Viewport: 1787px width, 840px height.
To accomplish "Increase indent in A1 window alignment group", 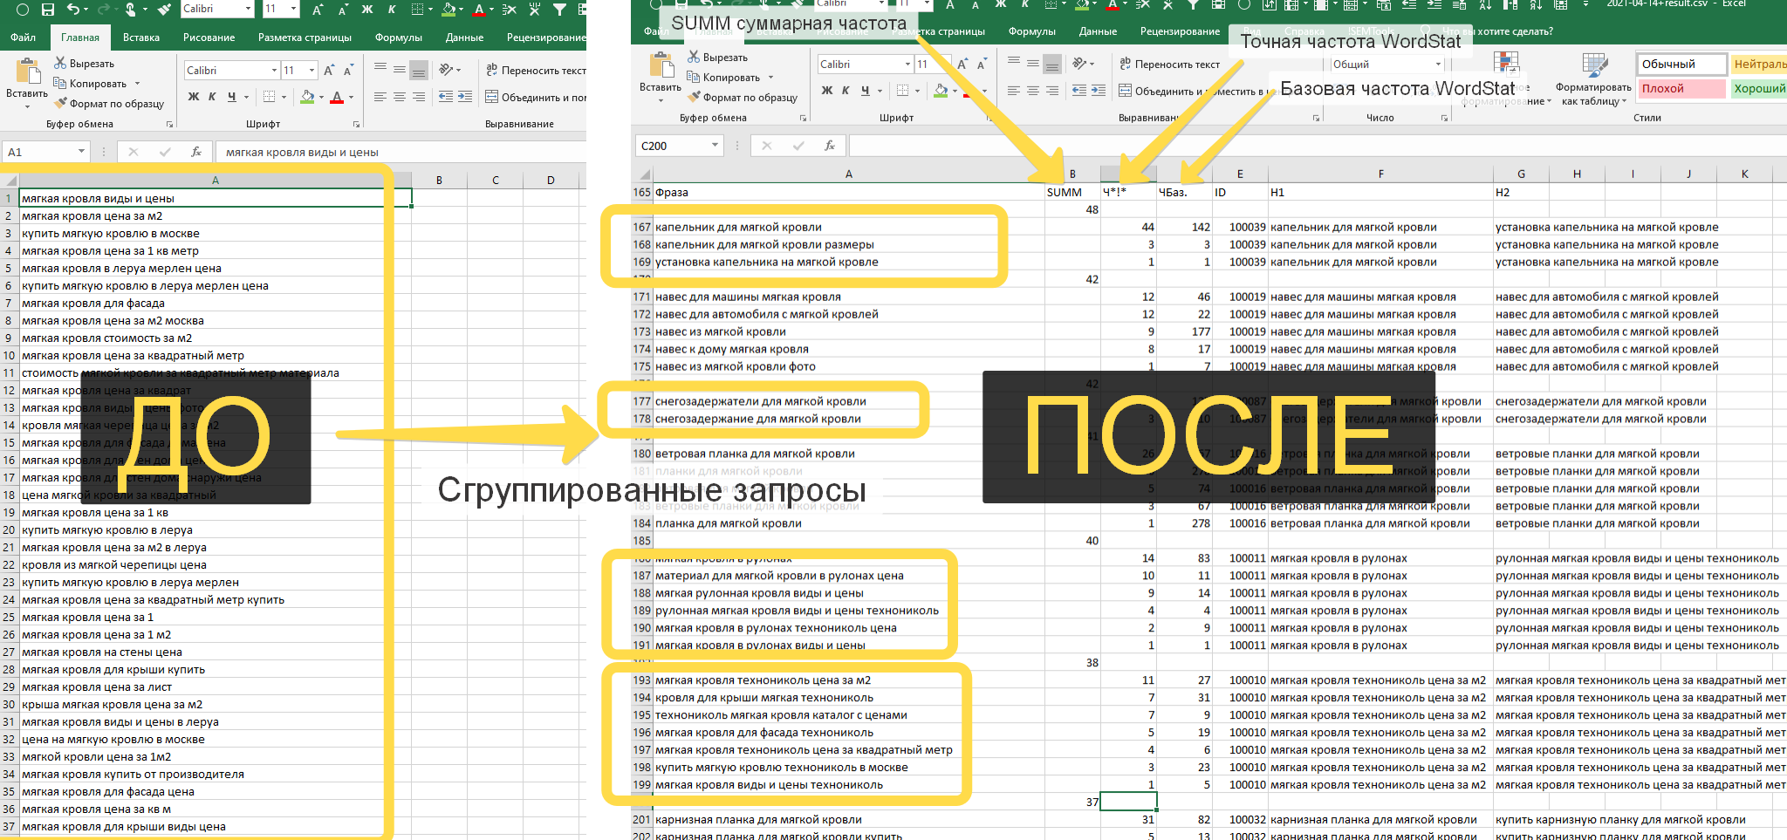I will coord(464,97).
